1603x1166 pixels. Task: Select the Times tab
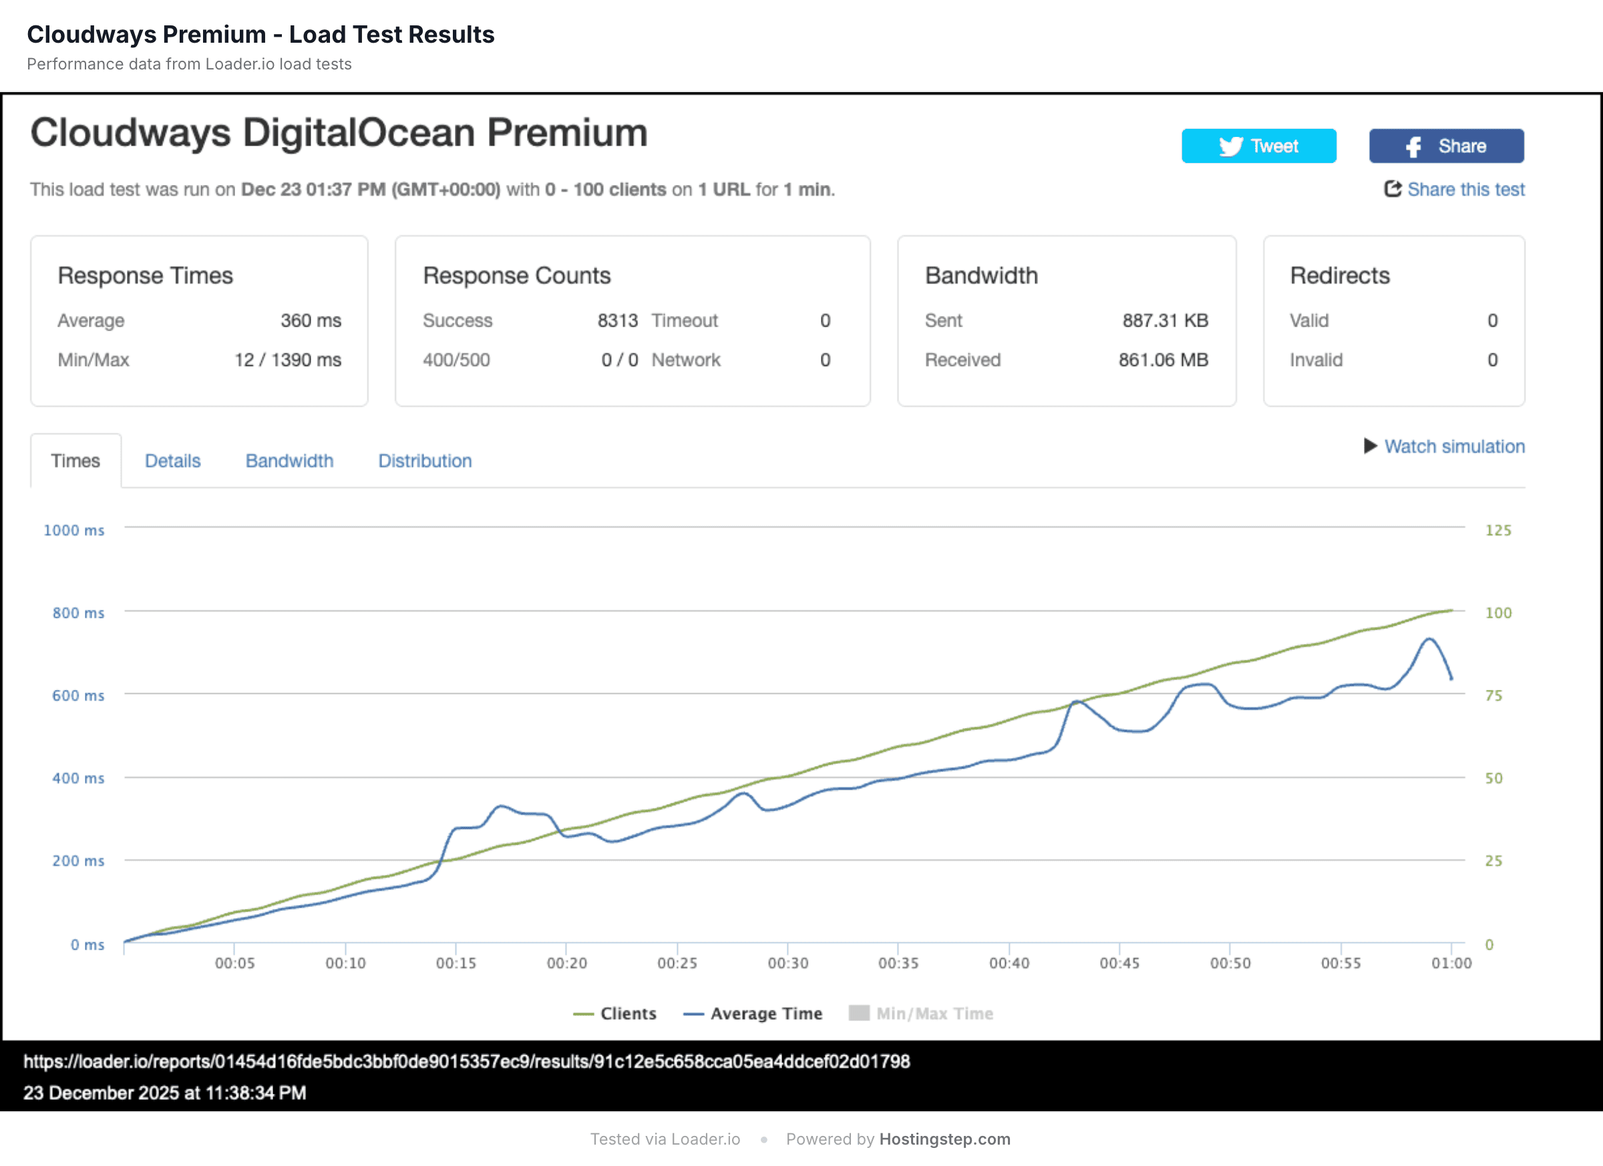tap(75, 461)
